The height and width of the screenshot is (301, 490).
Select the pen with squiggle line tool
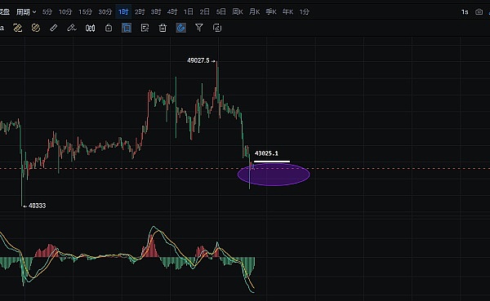point(72,28)
